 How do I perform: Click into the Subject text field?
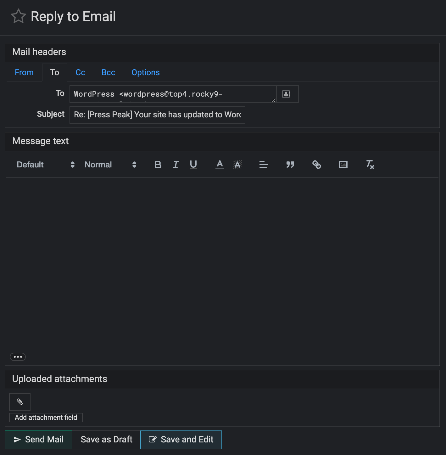click(157, 115)
